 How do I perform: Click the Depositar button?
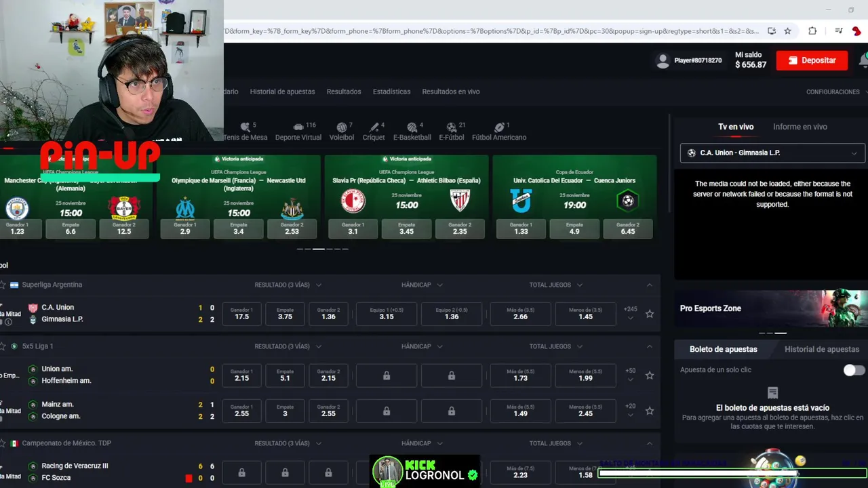click(x=812, y=60)
